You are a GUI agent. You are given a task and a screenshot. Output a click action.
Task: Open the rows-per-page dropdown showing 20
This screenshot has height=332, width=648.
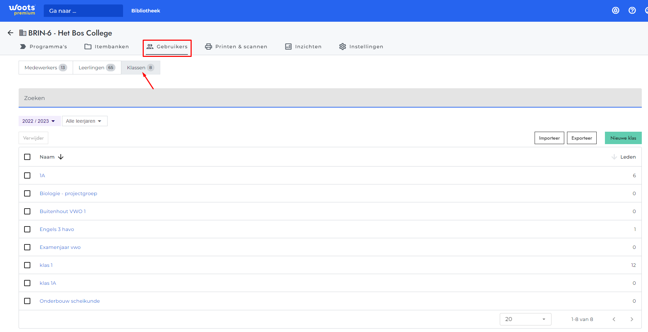[x=525, y=319]
